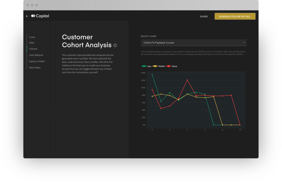Viewport: 282px width, 182px height.
Task: Click Worst line peak data point at month 4
Action: (x=187, y=80)
